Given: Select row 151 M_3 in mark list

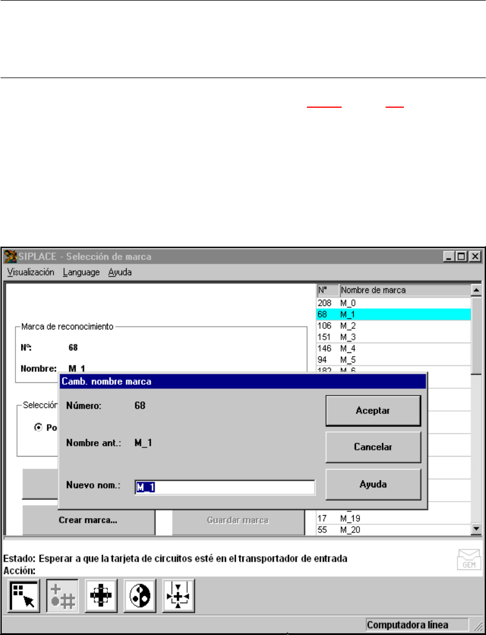Looking at the screenshot, I should [394, 337].
